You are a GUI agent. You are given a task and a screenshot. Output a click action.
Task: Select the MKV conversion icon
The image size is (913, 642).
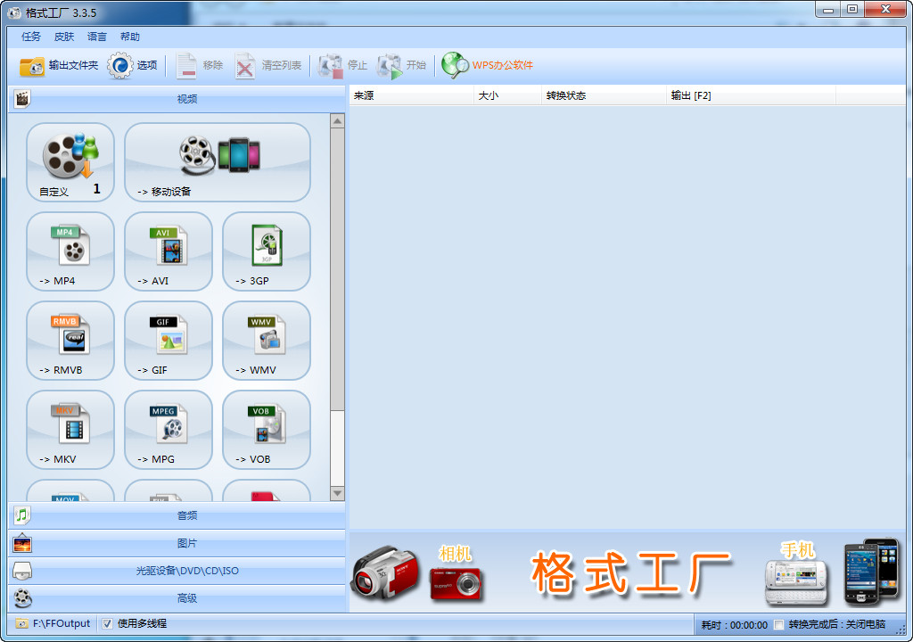coord(70,430)
